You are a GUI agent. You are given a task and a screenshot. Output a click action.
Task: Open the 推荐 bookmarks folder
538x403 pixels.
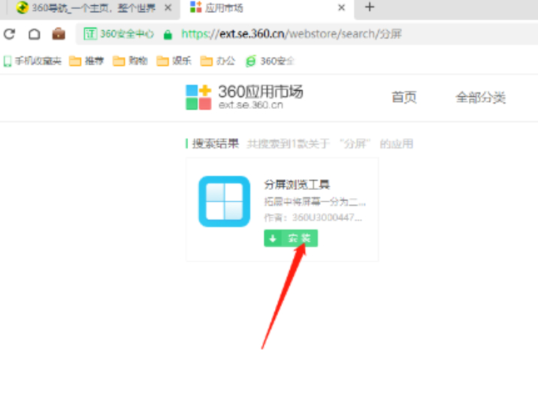pyautogui.click(x=86, y=61)
